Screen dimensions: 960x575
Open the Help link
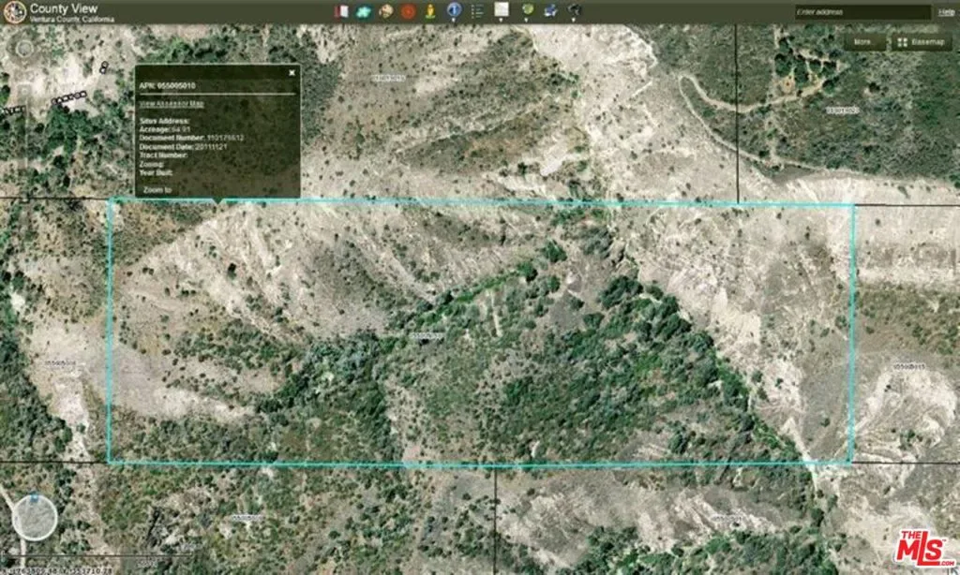pos(947,12)
